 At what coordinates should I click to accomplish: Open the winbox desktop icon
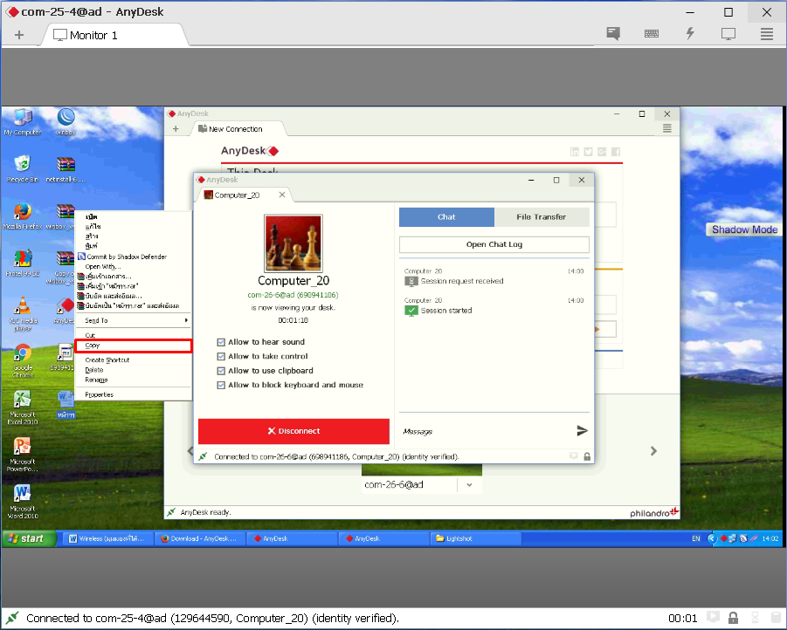66,122
